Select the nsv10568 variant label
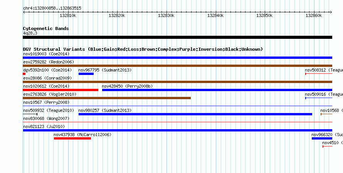This screenshot has width=343, height=173. (x=331, y=110)
